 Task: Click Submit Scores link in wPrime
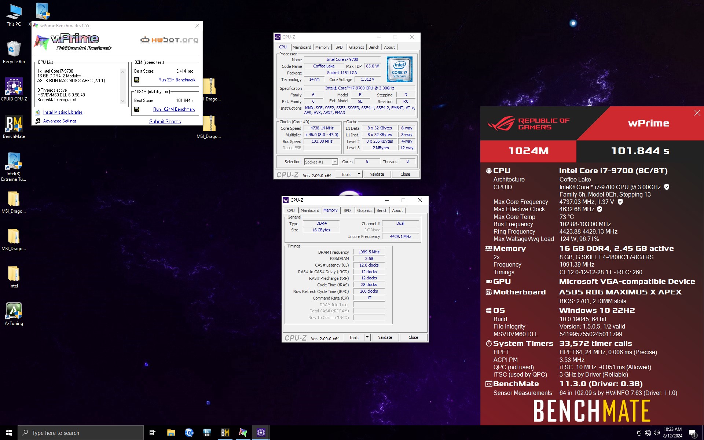(165, 121)
